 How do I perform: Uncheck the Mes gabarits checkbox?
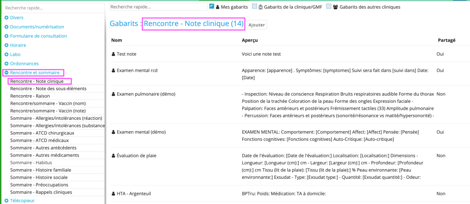[x=212, y=6]
